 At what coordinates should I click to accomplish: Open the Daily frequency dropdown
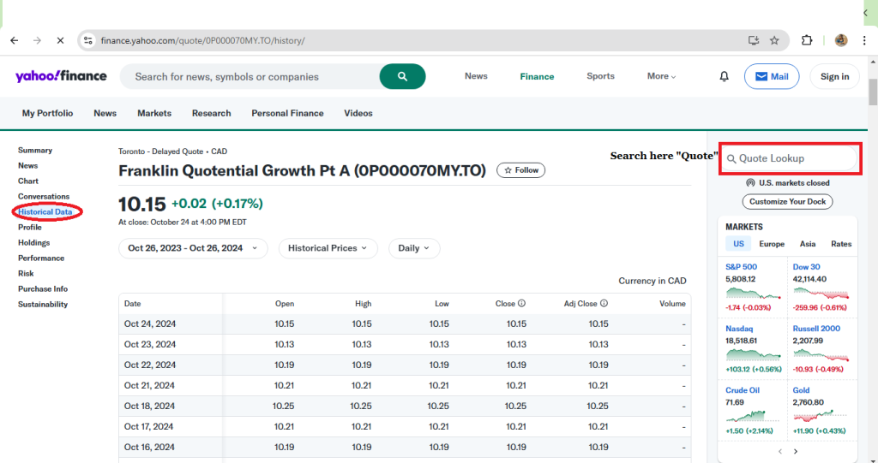pos(414,248)
